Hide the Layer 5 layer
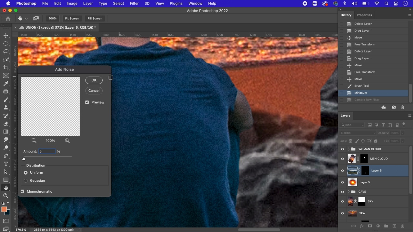The width and height of the screenshot is (413, 232). [x=343, y=182]
